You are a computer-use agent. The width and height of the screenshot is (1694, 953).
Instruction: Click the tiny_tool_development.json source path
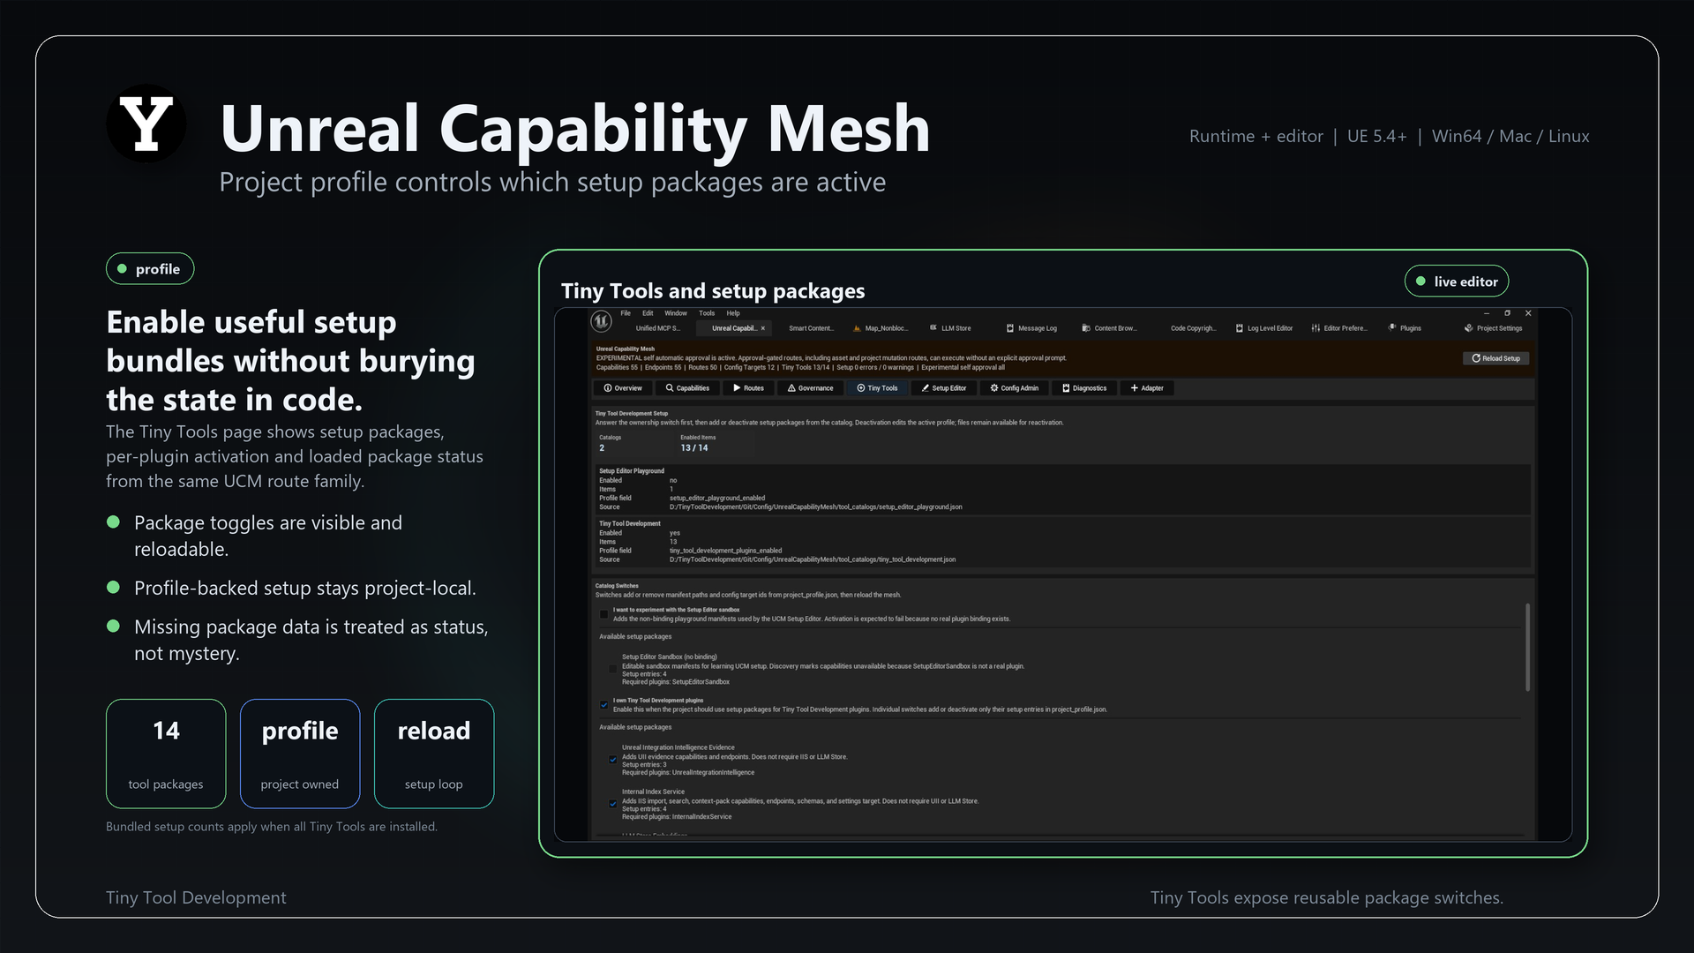[x=812, y=559]
